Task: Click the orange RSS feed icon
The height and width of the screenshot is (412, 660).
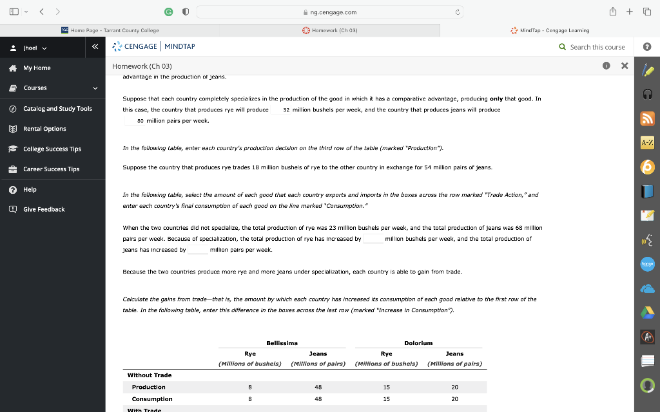Action: 648,118
